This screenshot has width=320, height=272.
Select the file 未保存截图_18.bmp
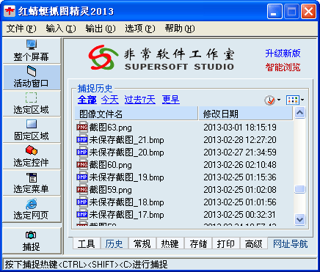tap(126, 202)
